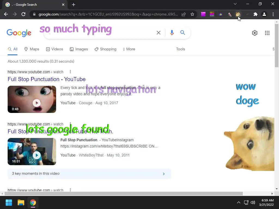Click the scroll-down arrow of the vertical scrollbar
The height and width of the screenshot is (209, 279).
pos(277,189)
